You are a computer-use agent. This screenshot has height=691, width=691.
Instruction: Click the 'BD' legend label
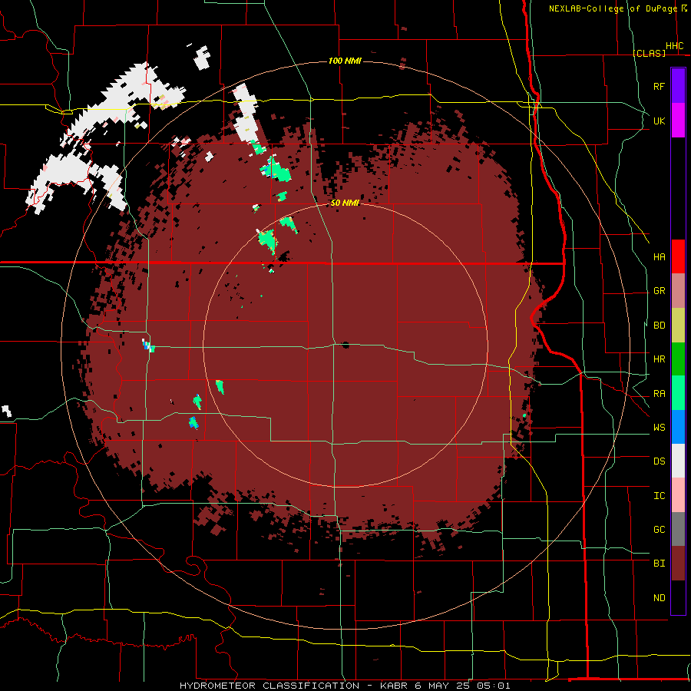659,326
